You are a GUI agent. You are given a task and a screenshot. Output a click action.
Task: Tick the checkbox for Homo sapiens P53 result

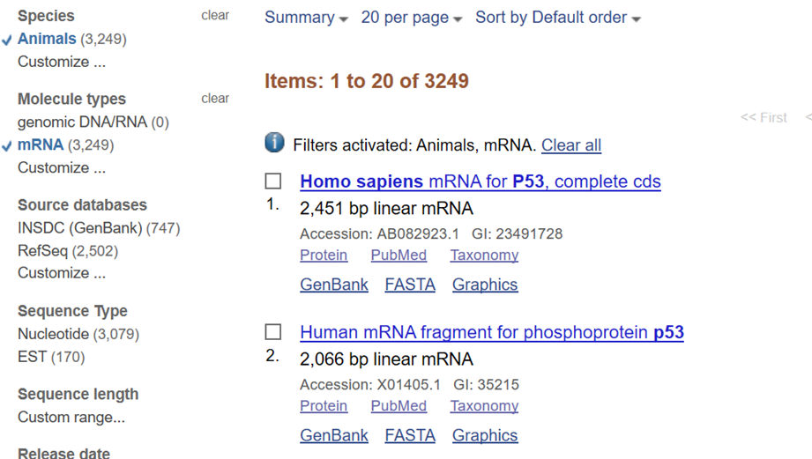tap(273, 181)
